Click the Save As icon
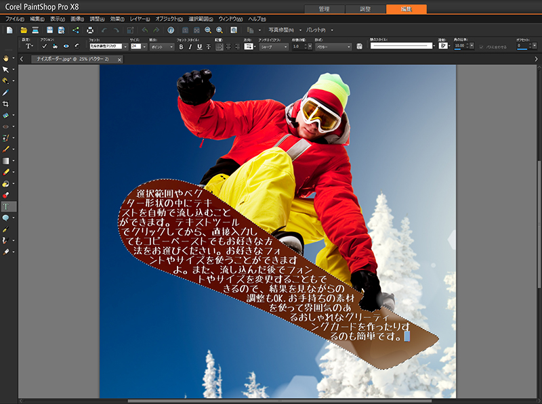Screen dimensions: 542x404 point(61,30)
